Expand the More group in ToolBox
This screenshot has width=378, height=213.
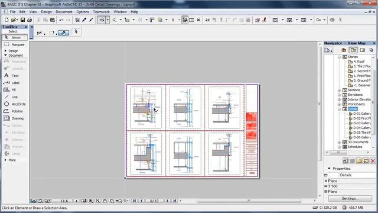pyautogui.click(x=5, y=160)
